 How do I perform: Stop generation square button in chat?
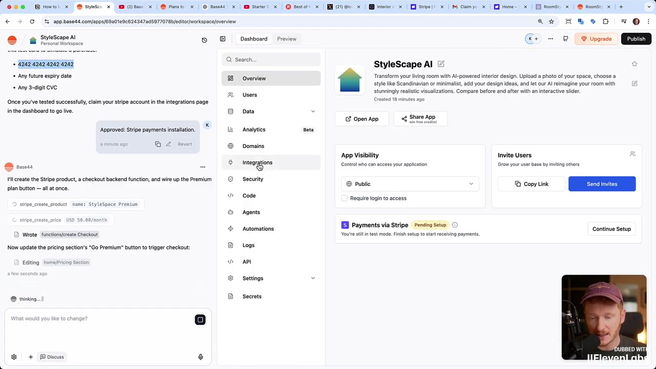200,320
